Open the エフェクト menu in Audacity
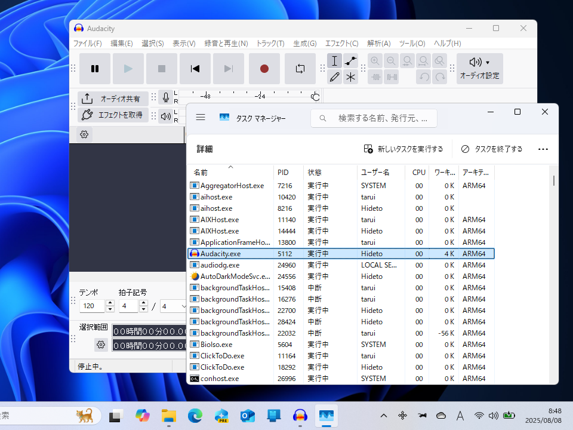The image size is (573, 430). [x=341, y=43]
